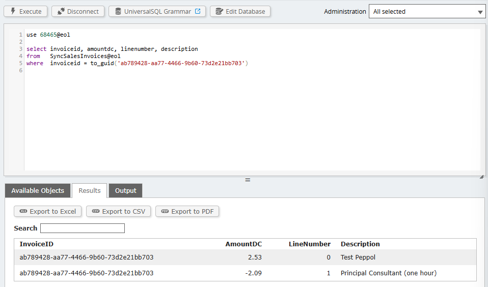The image size is (488, 287).
Task: Click the Execute lightning bolt icon
Action: point(13,11)
